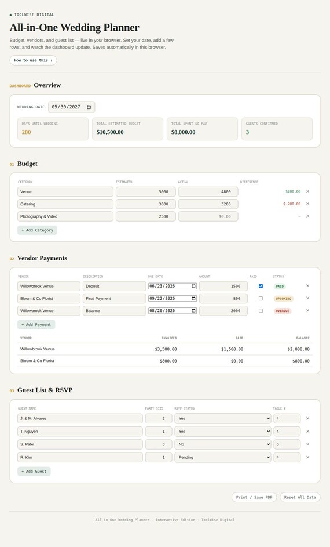Click the Add Guest button
The height and width of the screenshot is (547, 330).
point(34,471)
